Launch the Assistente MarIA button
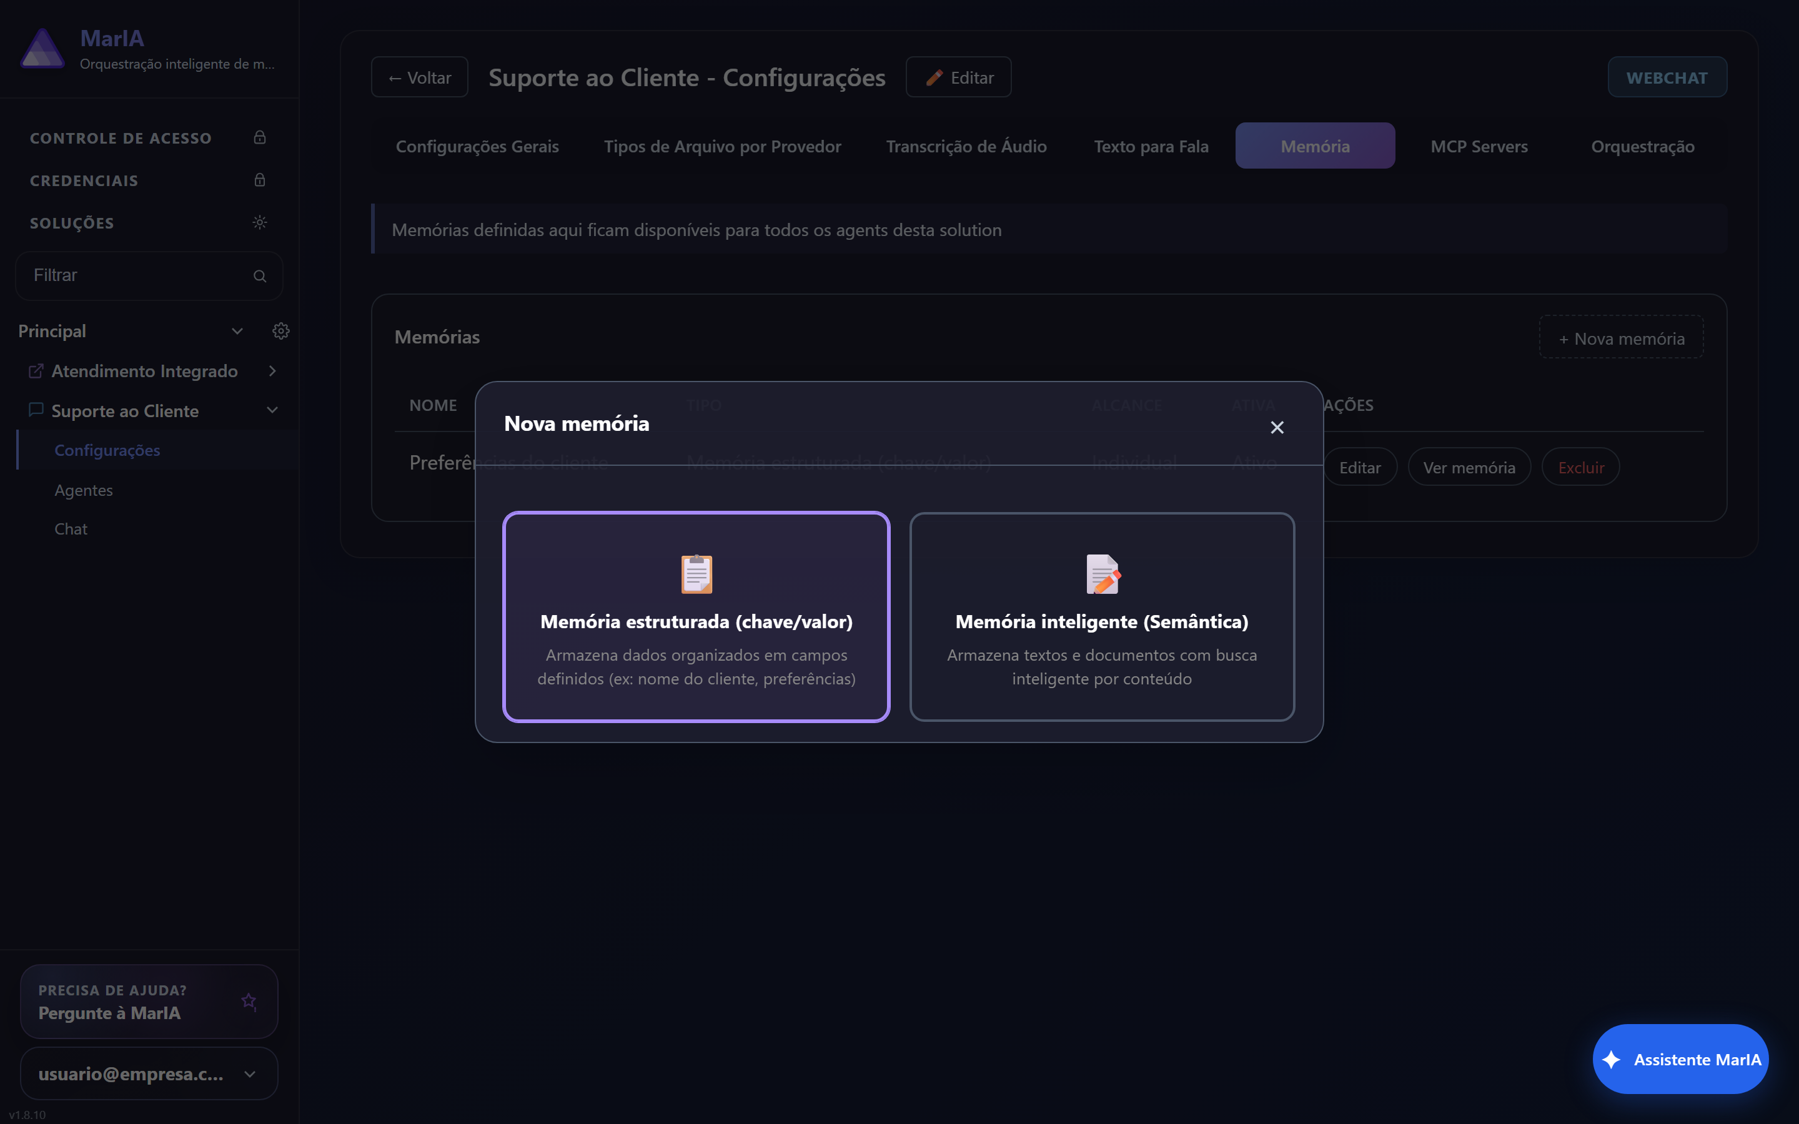The height and width of the screenshot is (1124, 1799). [1680, 1059]
